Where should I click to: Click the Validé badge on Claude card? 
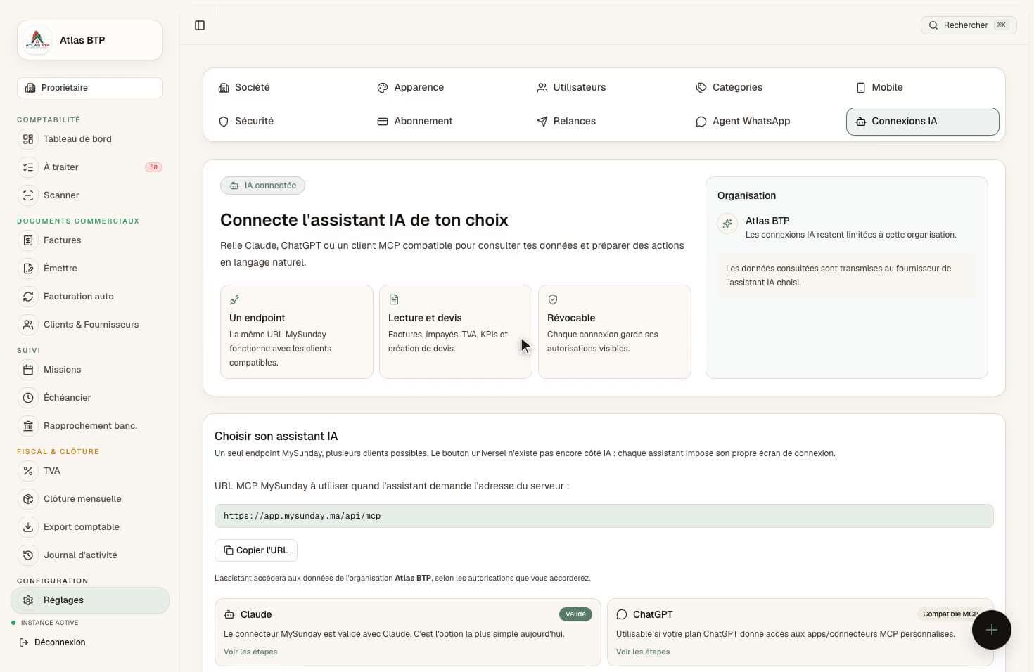coord(575,614)
